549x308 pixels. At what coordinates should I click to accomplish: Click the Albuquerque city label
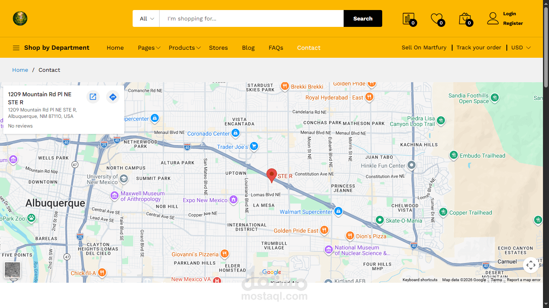55,203
